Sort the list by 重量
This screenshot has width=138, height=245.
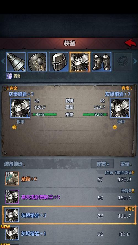coord(126,164)
